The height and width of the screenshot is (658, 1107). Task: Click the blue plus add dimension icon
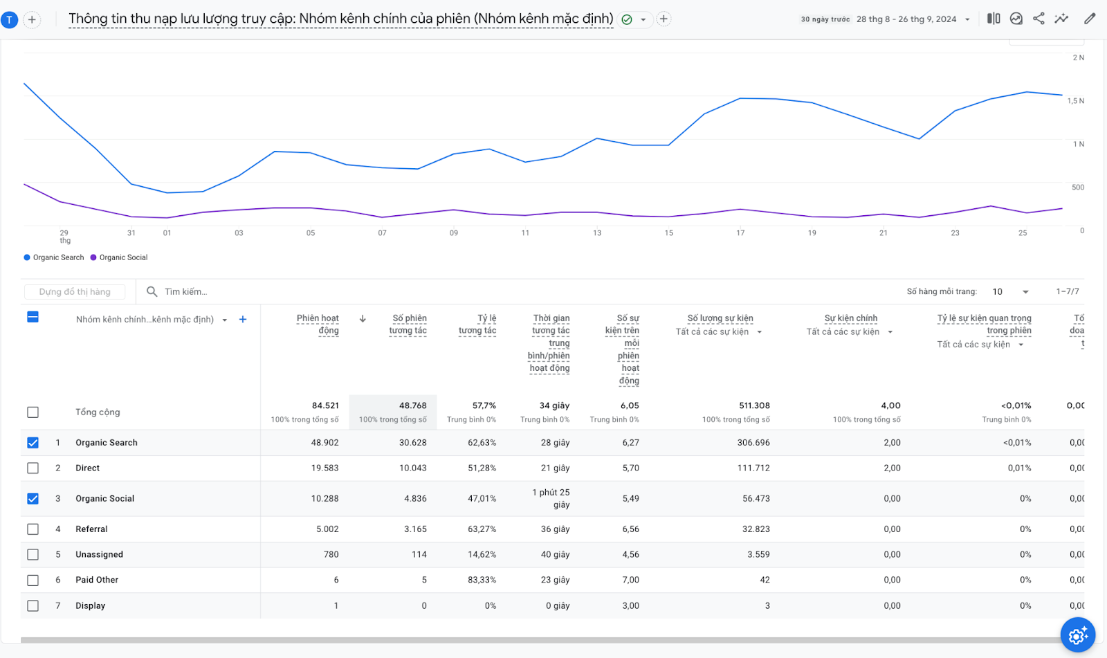243,320
